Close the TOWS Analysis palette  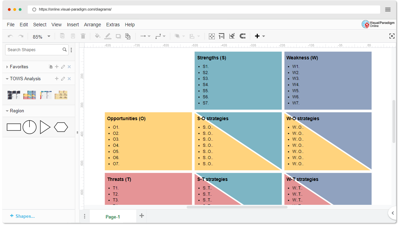[69, 79]
